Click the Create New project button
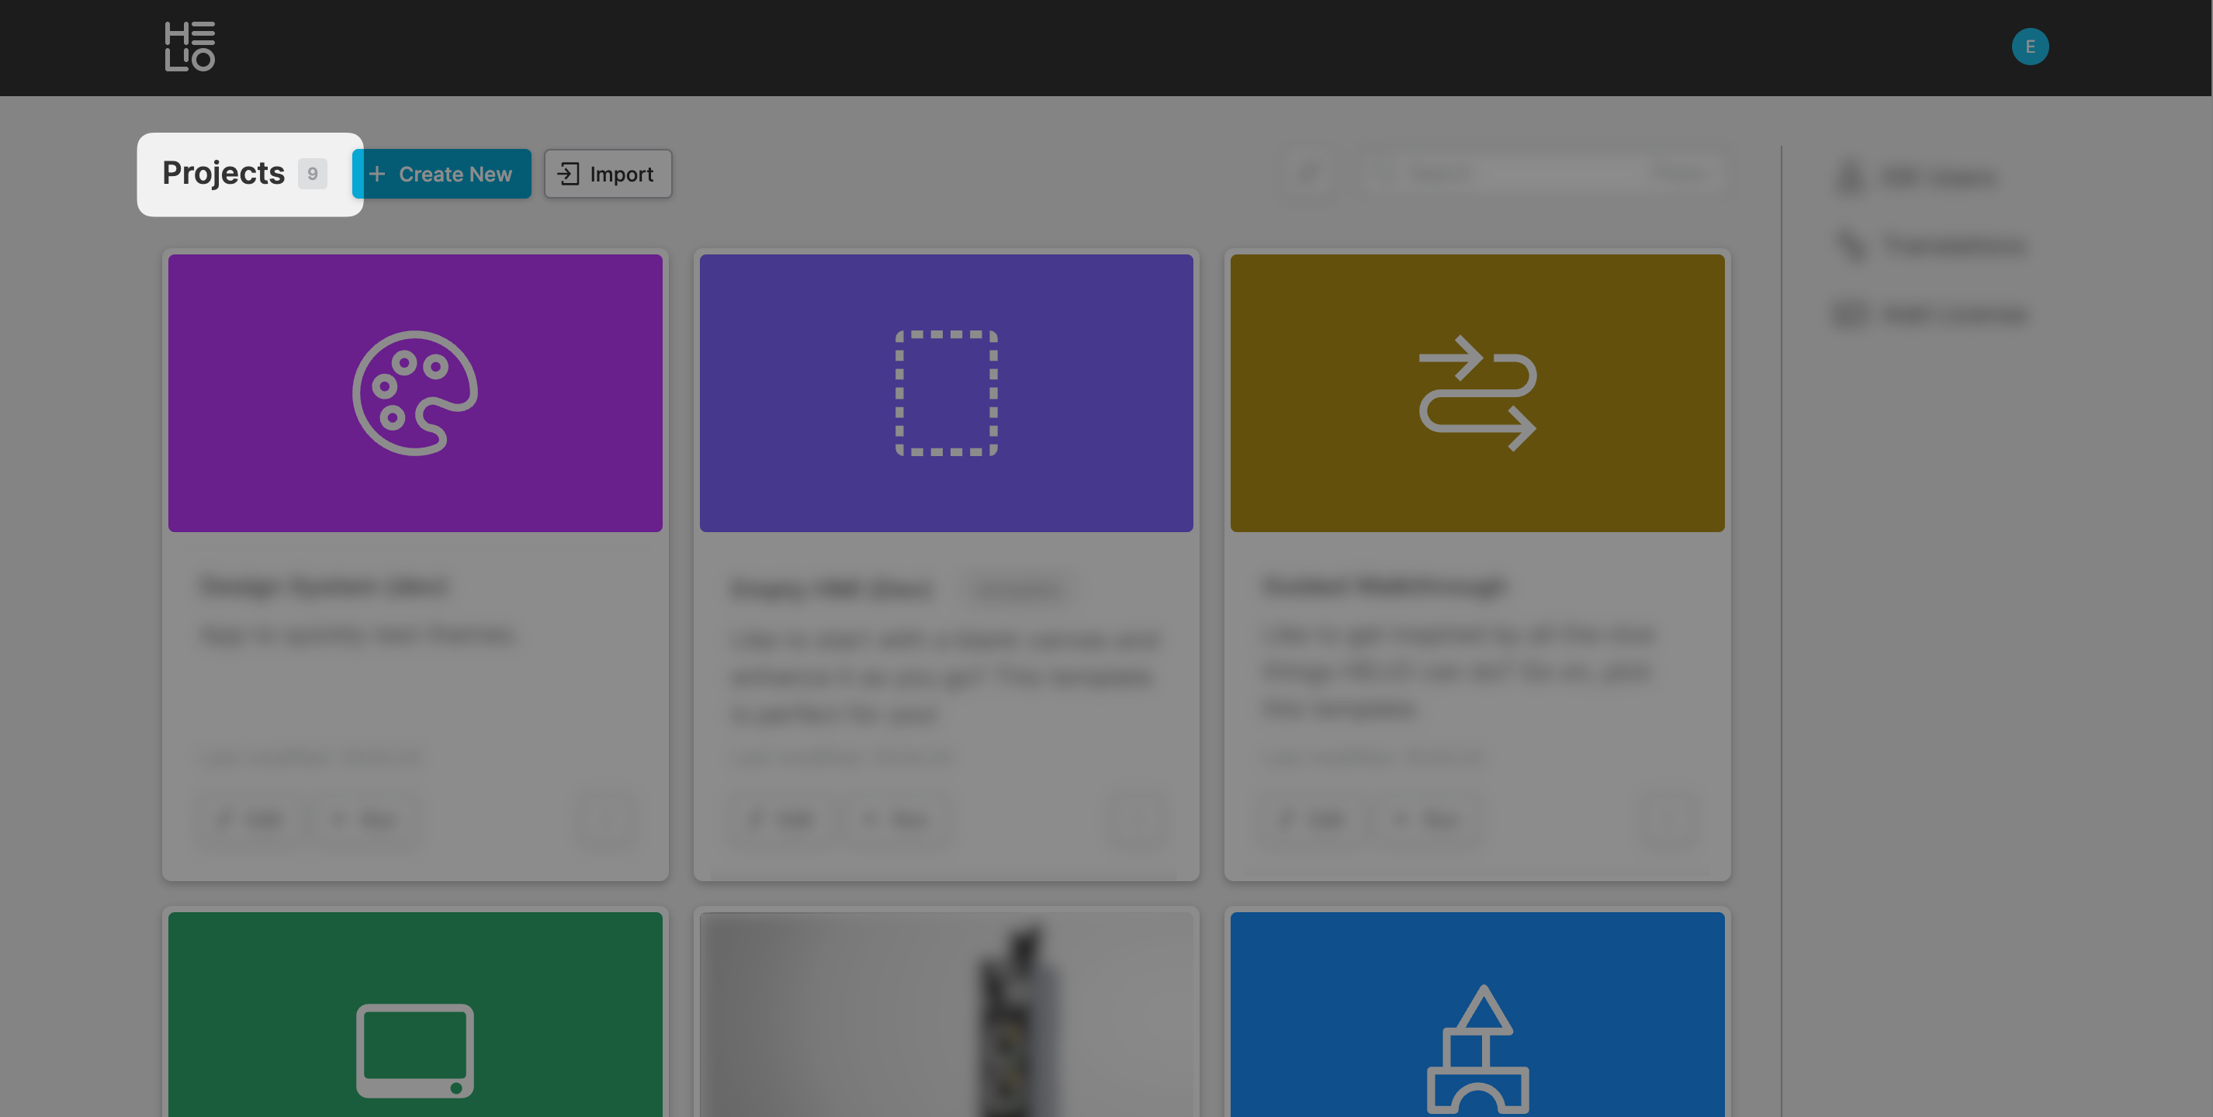Image resolution: width=2213 pixels, height=1117 pixels. [442, 175]
